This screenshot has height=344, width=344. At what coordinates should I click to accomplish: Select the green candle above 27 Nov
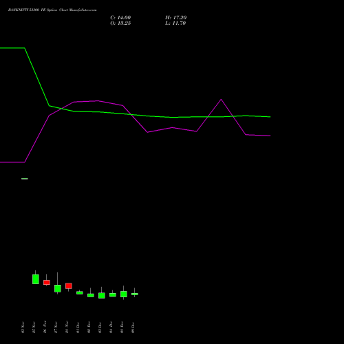click(x=58, y=288)
